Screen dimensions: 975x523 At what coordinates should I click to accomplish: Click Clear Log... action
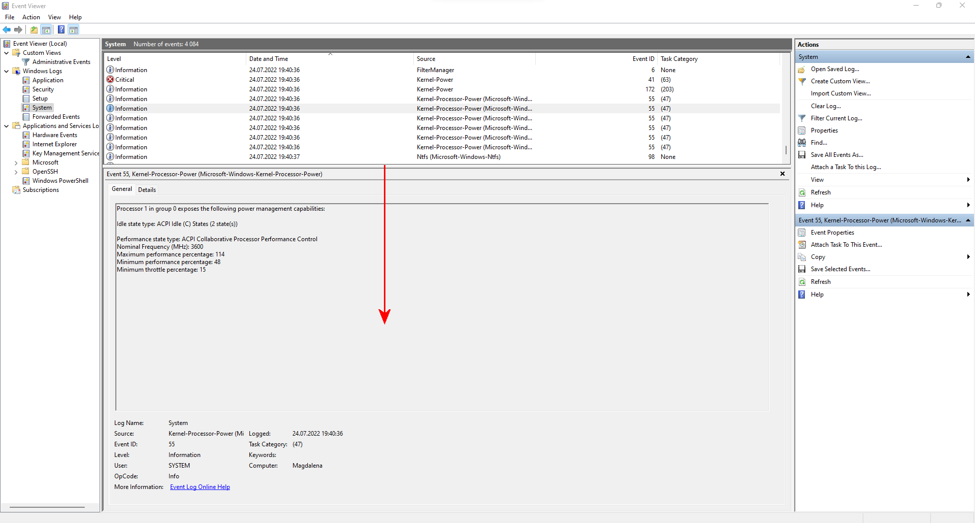click(826, 106)
